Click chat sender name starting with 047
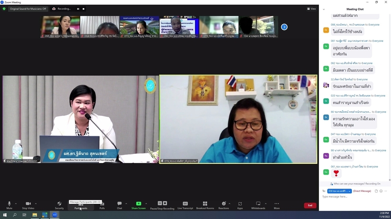The height and width of the screenshot is (219, 391). click(346, 134)
